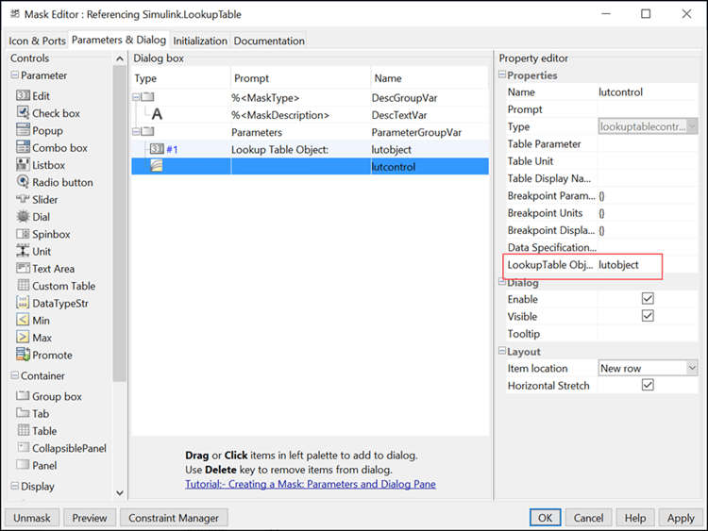708x531 pixels.
Task: Select the Spinbox control icon
Action: coord(23,234)
